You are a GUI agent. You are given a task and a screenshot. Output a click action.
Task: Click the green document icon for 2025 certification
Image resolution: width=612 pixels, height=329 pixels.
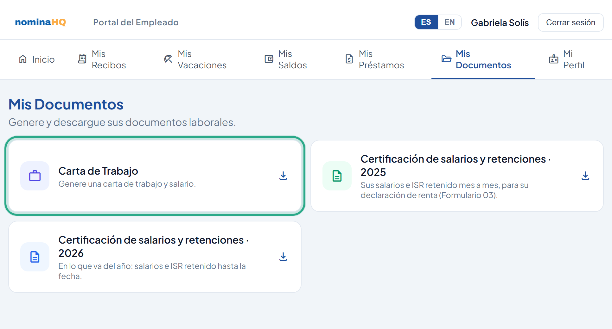337,176
